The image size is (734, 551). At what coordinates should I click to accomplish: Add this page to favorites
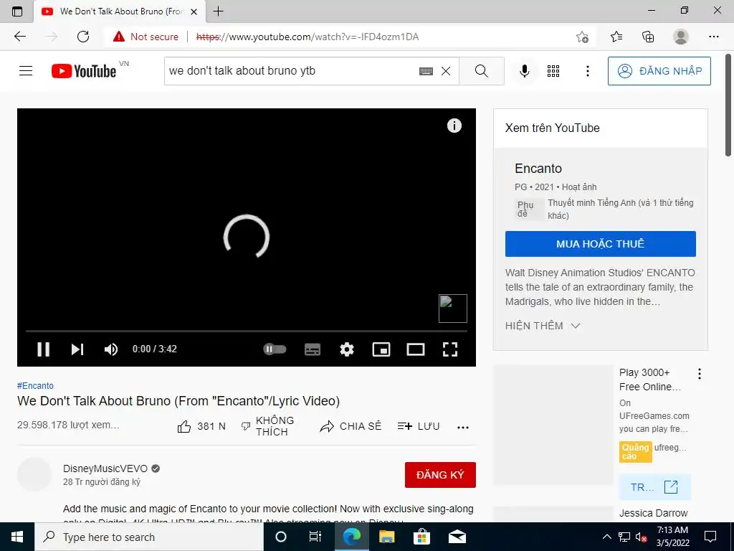(582, 37)
